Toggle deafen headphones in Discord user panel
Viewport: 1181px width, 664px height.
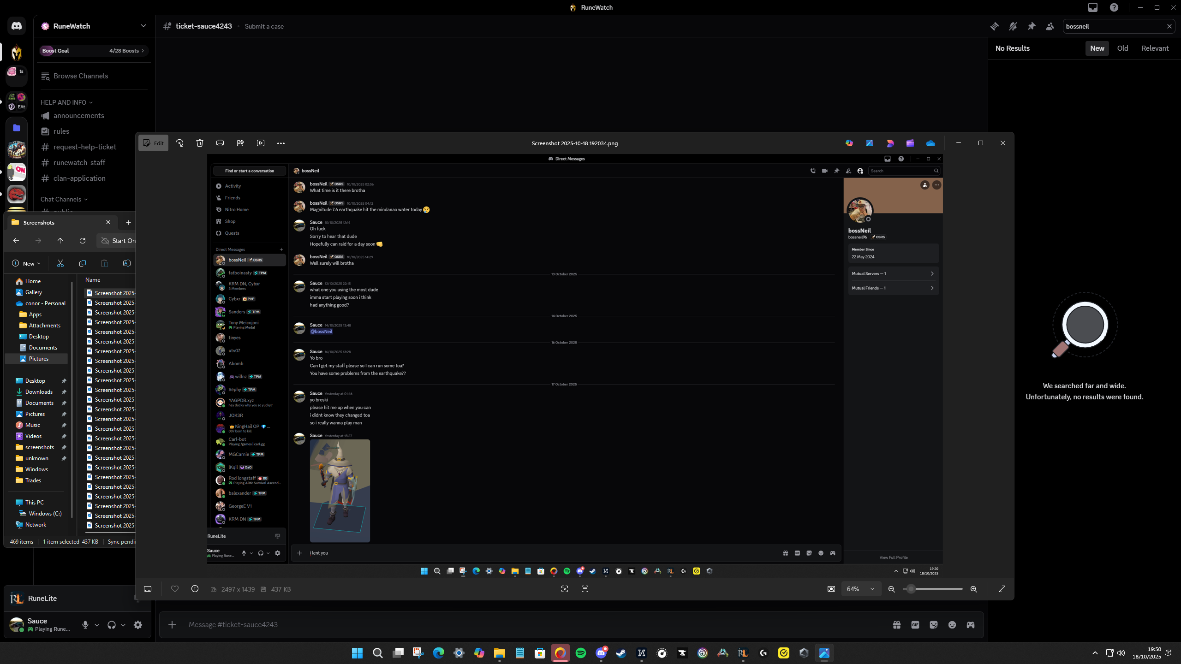tap(112, 625)
